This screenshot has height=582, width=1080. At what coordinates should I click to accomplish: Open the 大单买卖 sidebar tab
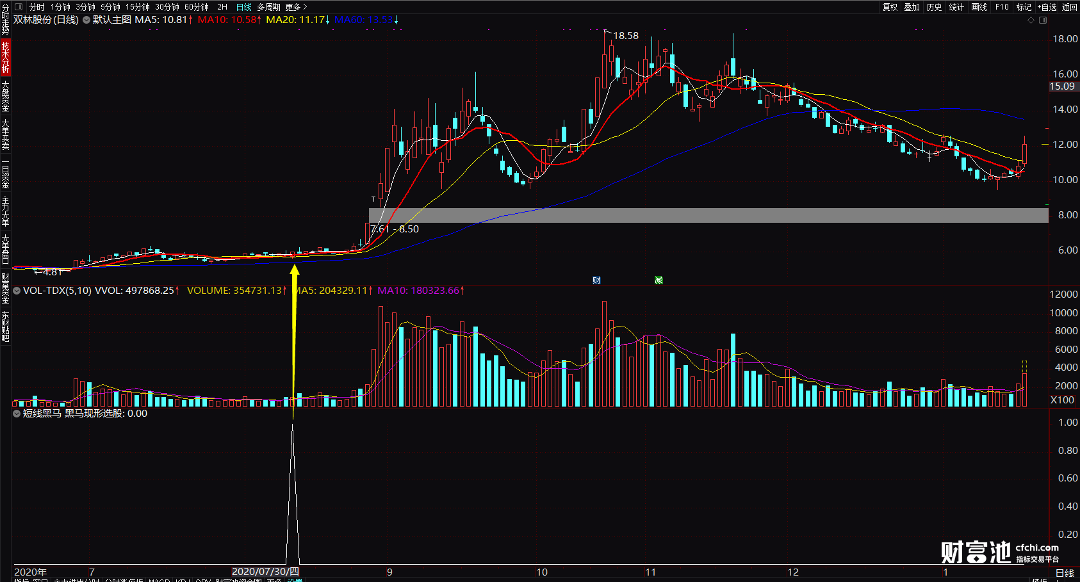click(5, 134)
